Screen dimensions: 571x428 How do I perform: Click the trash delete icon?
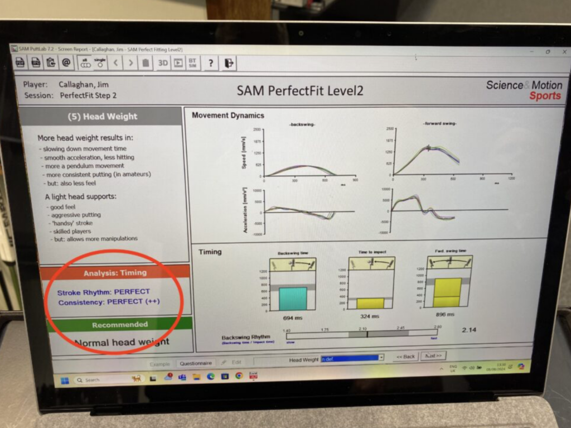pos(146,62)
